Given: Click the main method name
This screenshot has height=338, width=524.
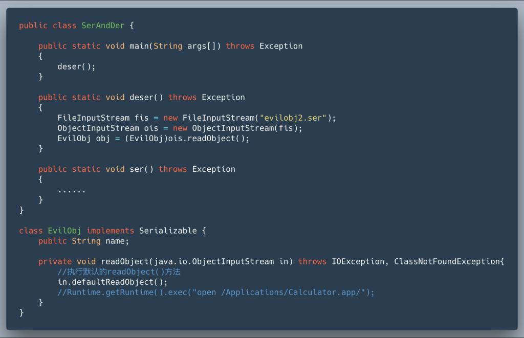Looking at the screenshot, I should tap(139, 46).
